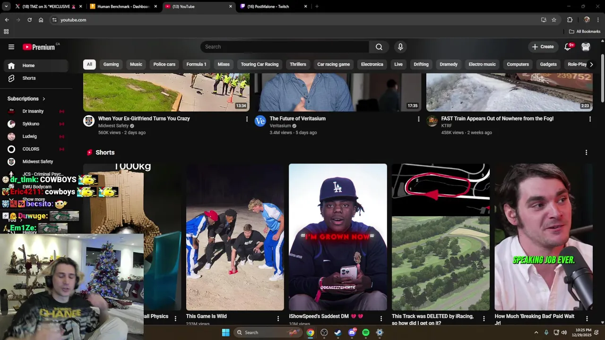Screen dimensions: 605x340
Task: Open options for Ex-Girlfriend video
Action: click(247, 119)
